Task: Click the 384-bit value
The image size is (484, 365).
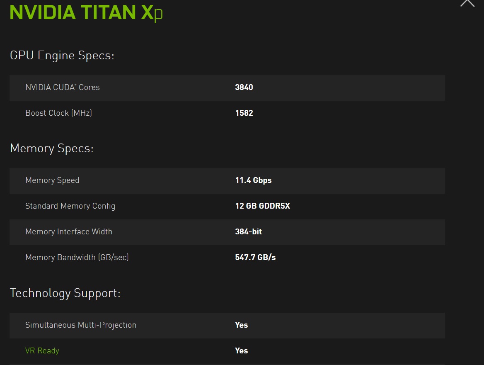Action: [x=248, y=232]
